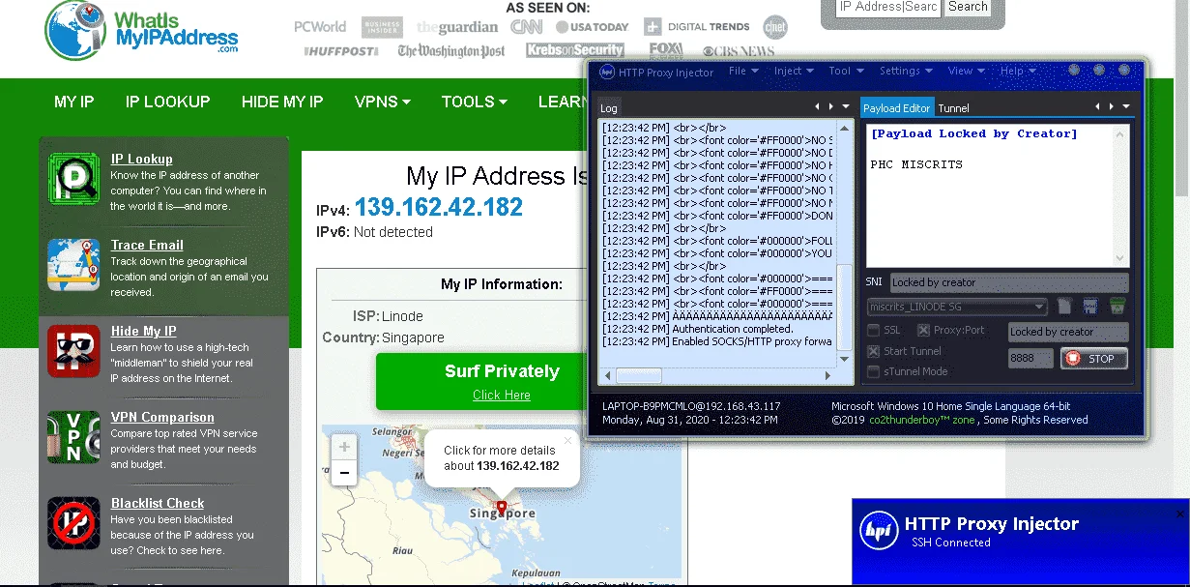Click the Trace Email map icon
The image size is (1190, 587).
[x=73, y=265]
